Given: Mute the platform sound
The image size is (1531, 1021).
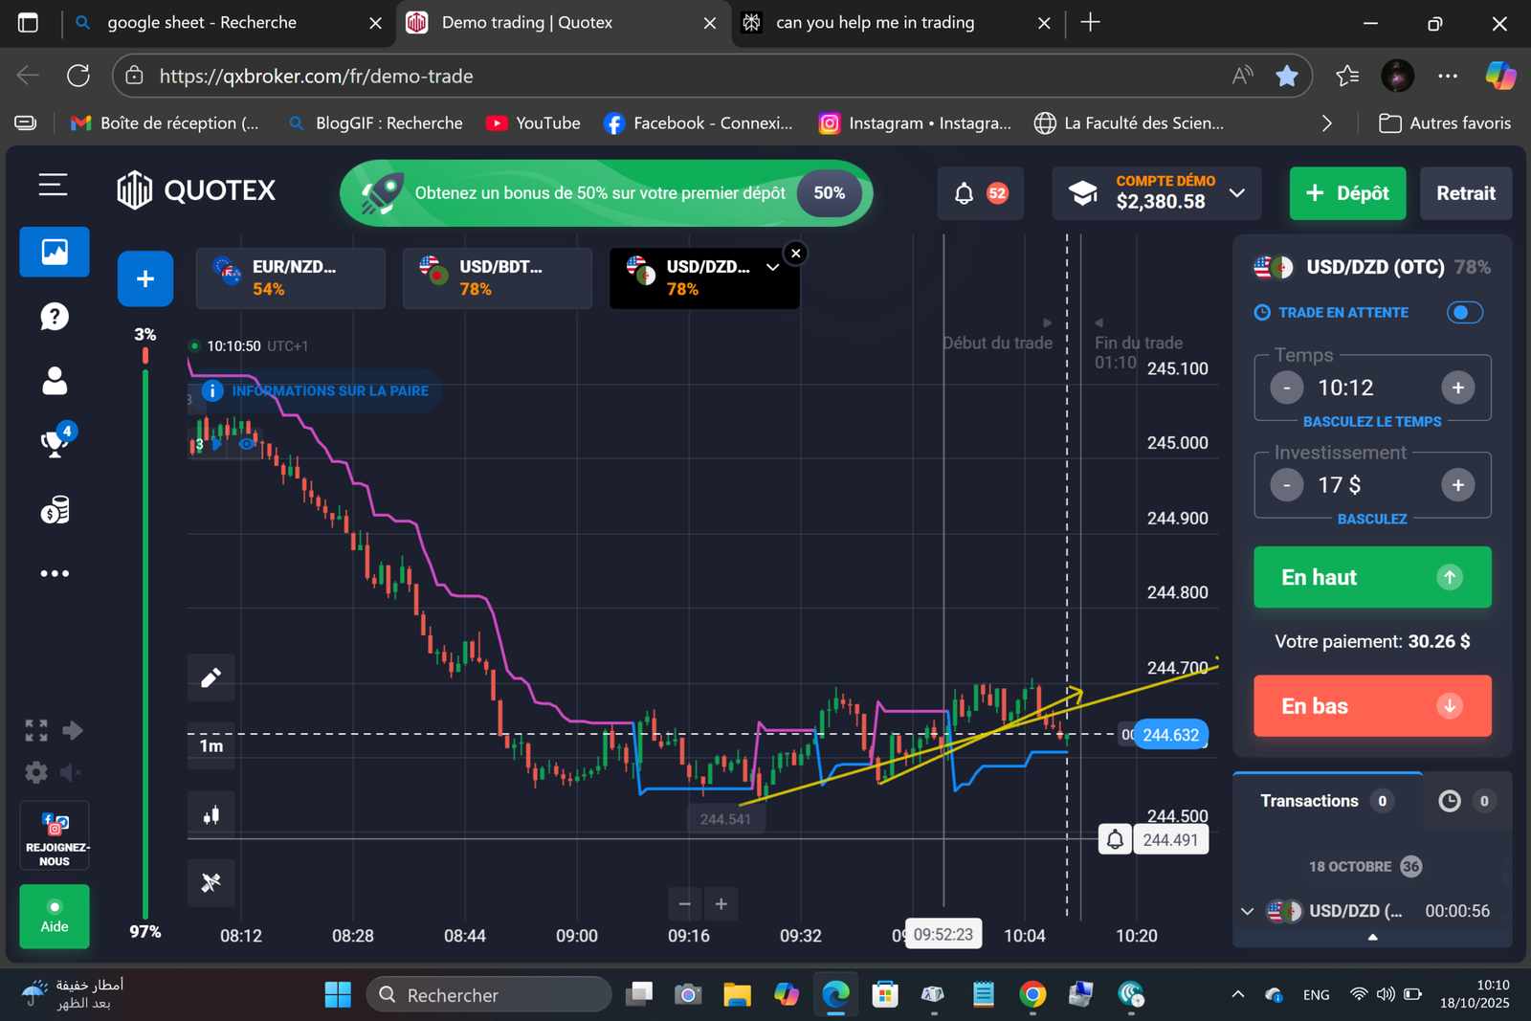Looking at the screenshot, I should (x=71, y=772).
